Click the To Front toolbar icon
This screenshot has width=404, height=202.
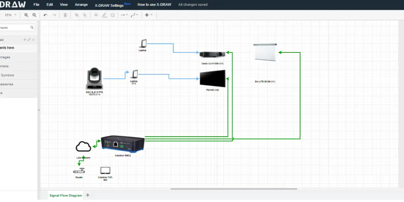click(x=76, y=15)
